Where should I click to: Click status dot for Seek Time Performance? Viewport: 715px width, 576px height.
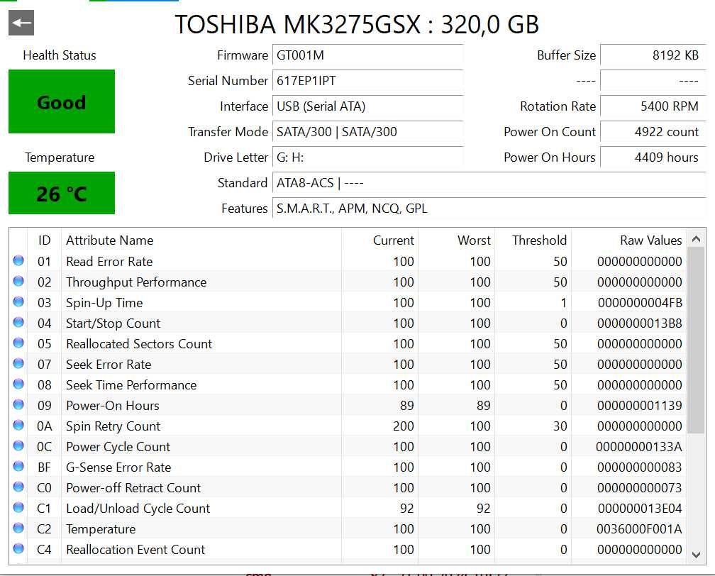pos(18,384)
